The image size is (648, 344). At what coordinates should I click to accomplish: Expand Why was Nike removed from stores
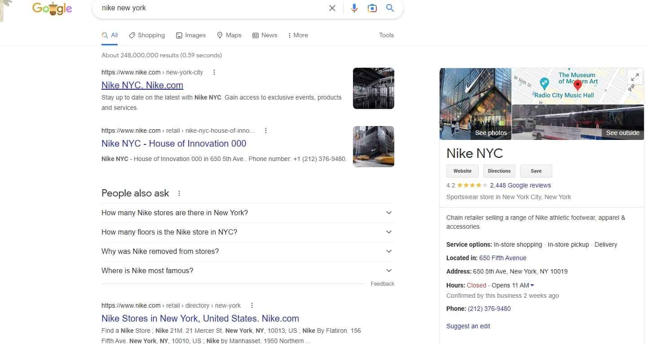(x=247, y=251)
